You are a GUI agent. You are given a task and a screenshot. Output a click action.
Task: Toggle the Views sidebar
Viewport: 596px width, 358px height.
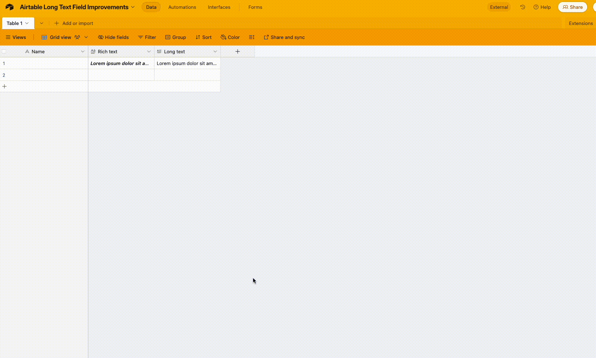[x=16, y=37]
